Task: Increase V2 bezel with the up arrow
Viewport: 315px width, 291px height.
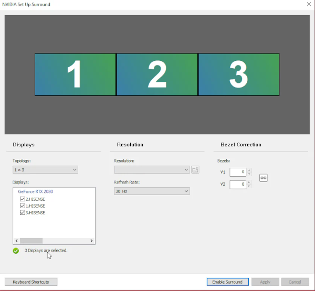Action: point(249,182)
